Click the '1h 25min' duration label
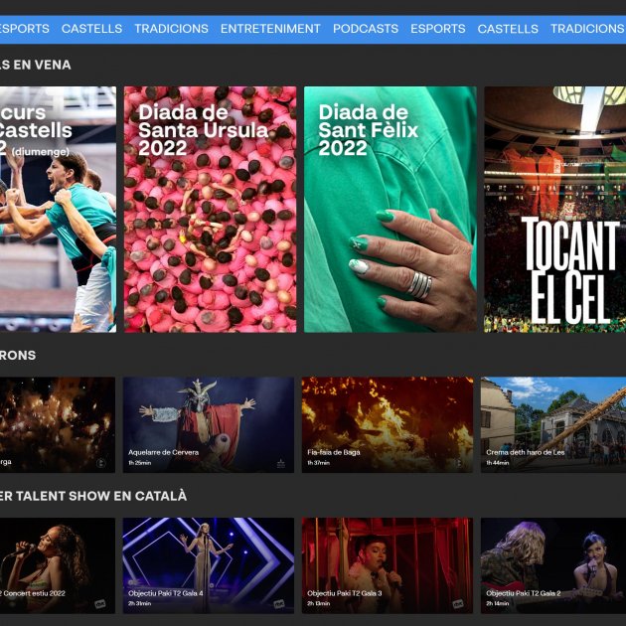The width and height of the screenshot is (626, 626). pyautogui.click(x=140, y=463)
